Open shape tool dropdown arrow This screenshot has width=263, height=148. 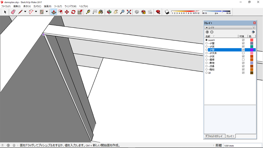[47, 12]
